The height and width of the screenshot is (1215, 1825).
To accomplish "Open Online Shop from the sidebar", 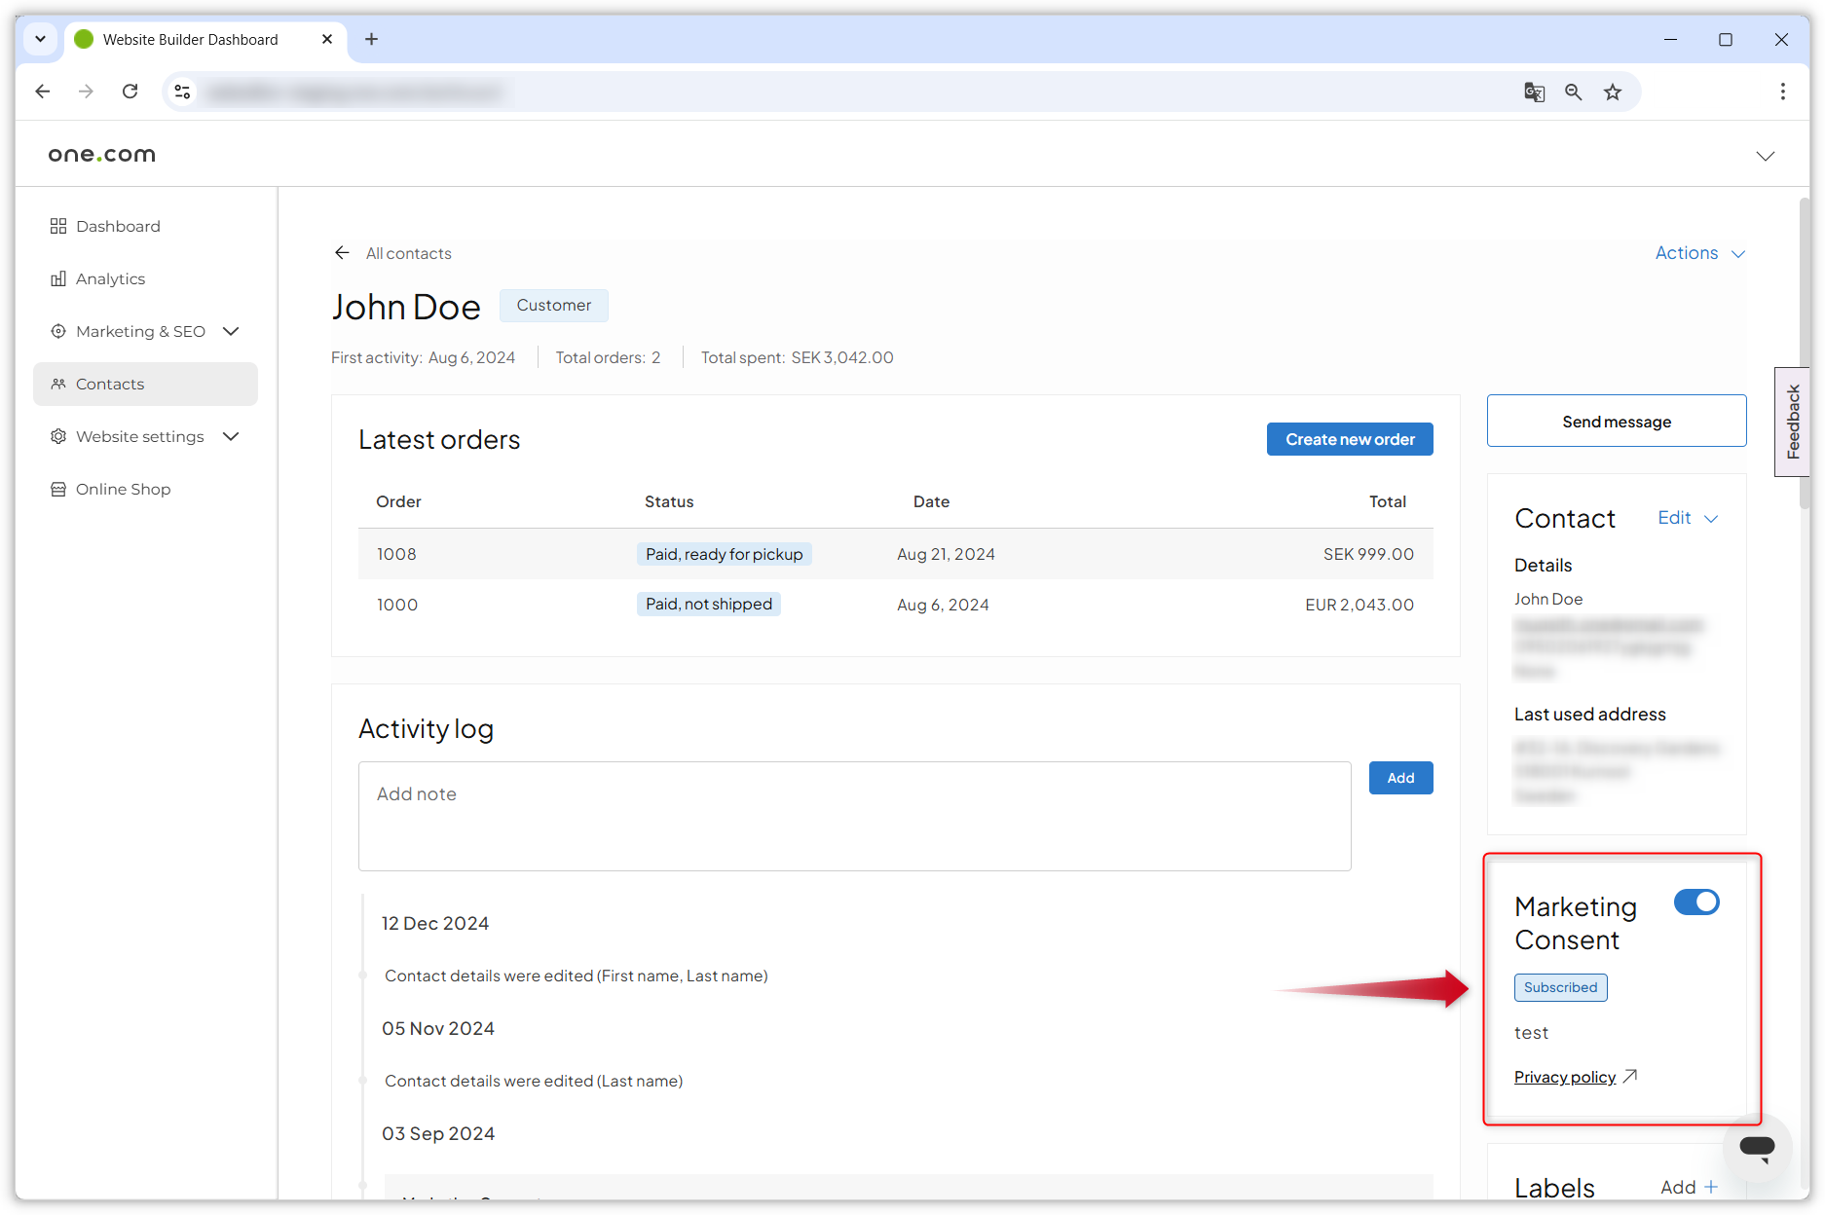I will [x=123, y=490].
